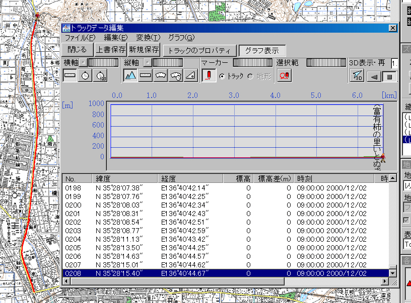This screenshot has height=303, width=411.
Task: Click the 横軸 zoom slider
Action: (x=104, y=62)
